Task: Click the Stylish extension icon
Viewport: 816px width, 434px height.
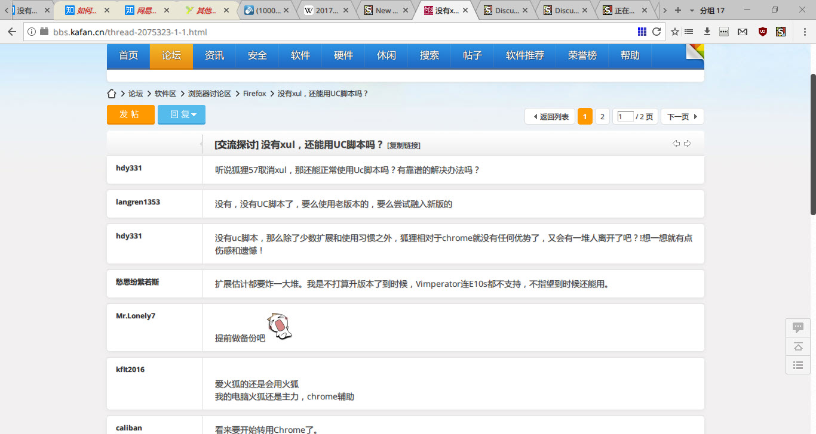Action: (x=781, y=32)
